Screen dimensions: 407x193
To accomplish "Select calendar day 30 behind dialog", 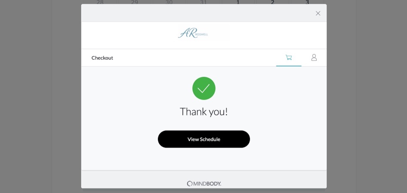I will pos(169,2).
